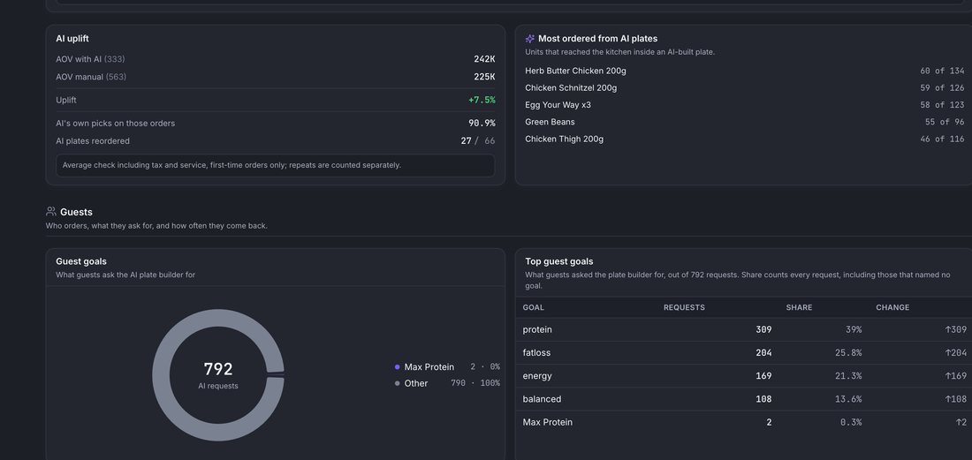Image resolution: width=972 pixels, height=460 pixels.
Task: Click Chicken Thigh 200g item
Action: point(564,140)
